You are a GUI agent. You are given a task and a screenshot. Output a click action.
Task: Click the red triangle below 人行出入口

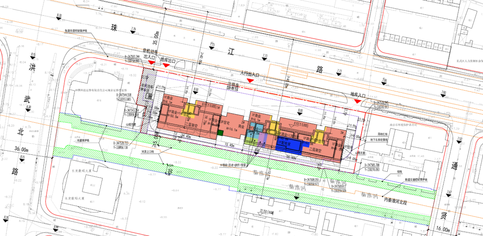[250, 80]
